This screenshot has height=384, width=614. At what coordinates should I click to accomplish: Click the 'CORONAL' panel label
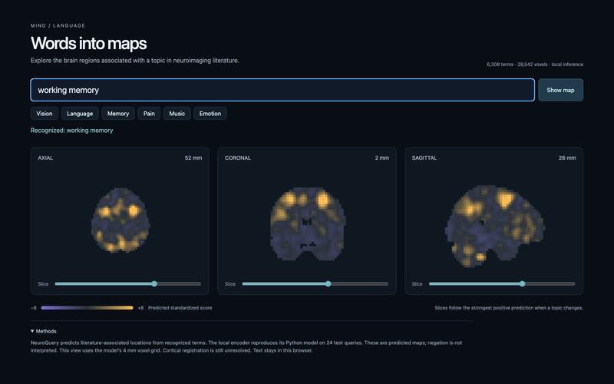point(238,158)
